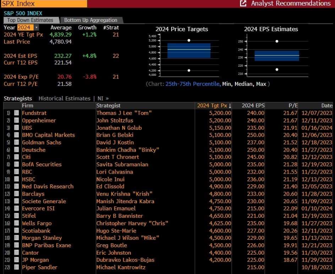Screen dimensions: 335x274
Task: Sort by 2024 EPS column header
Action: 249,106
